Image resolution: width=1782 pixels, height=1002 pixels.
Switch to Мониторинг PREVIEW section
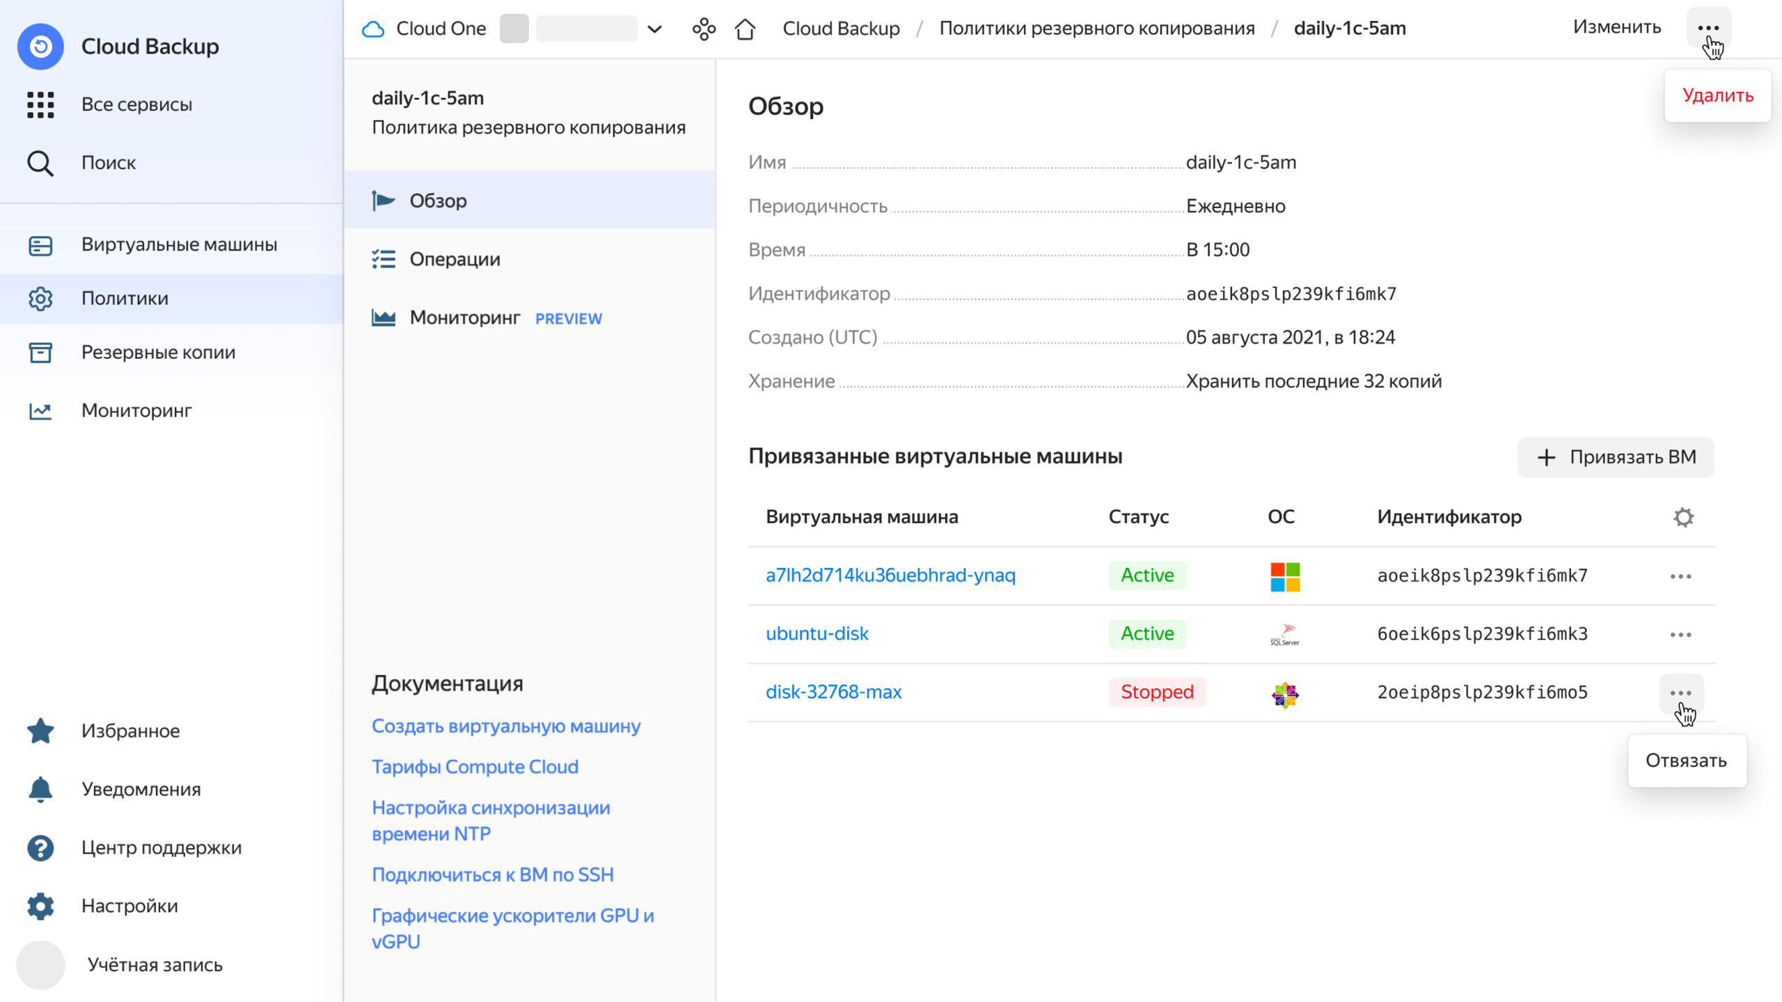[530, 318]
